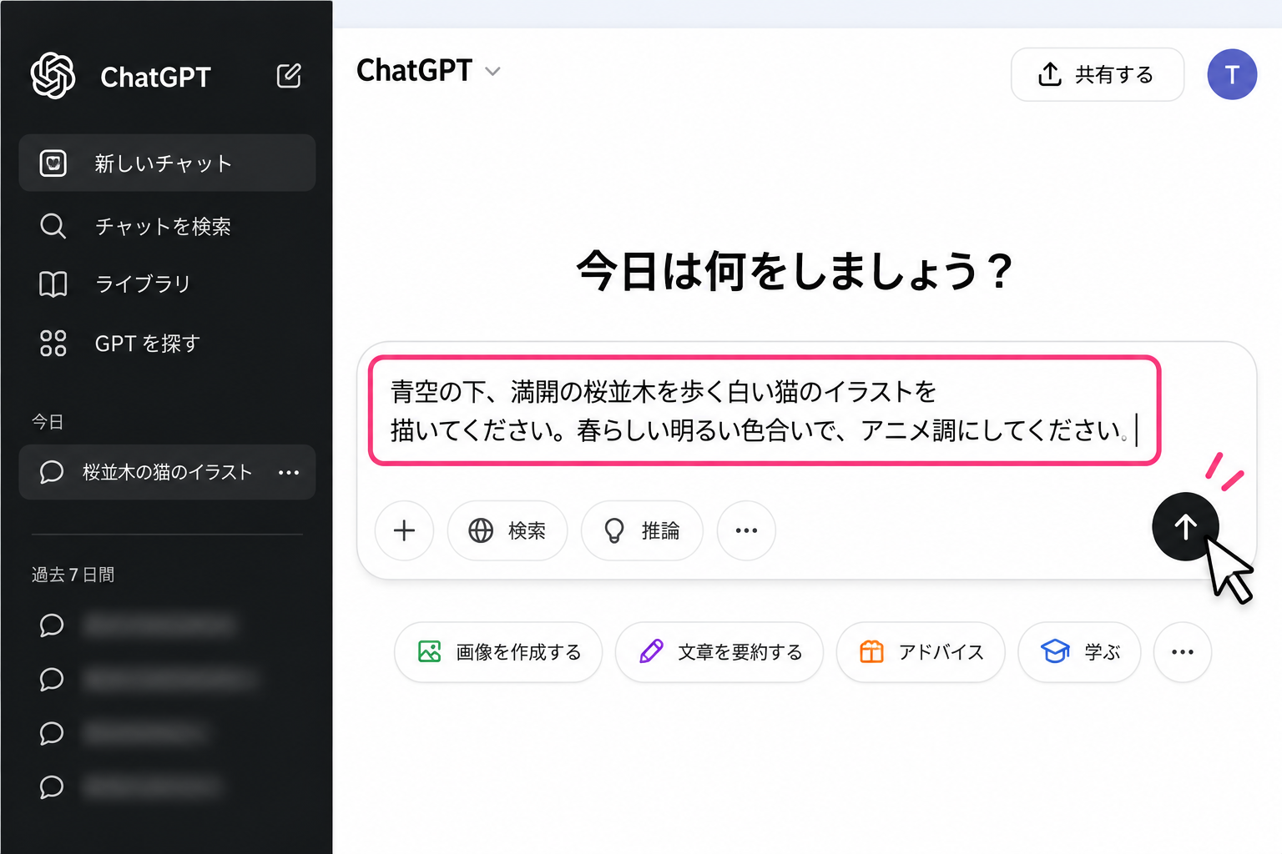The width and height of the screenshot is (1282, 854).
Task: Start a new chat with the compose icon
Action: tap(289, 76)
